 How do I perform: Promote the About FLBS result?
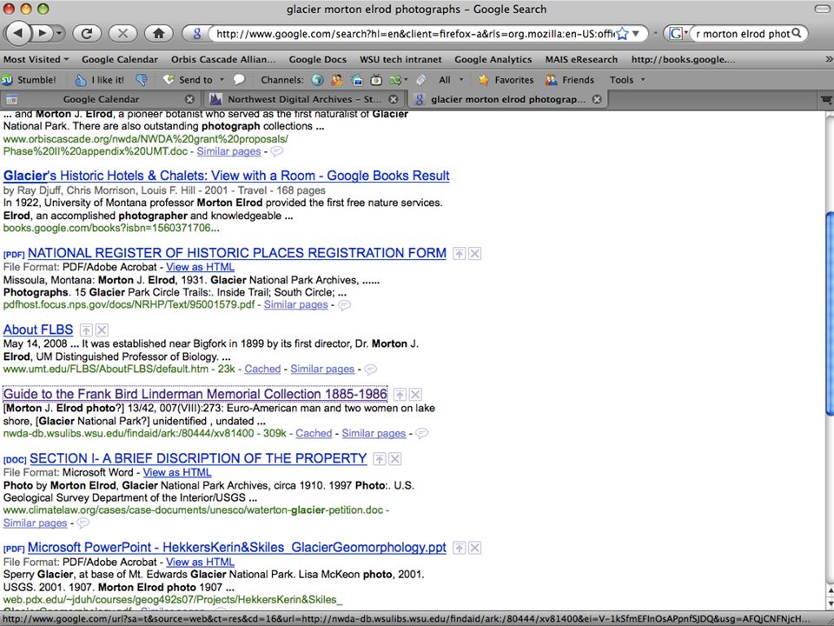click(86, 330)
